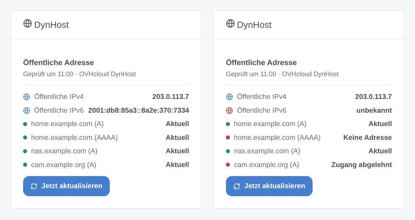This screenshot has width=415, height=220.
Task: Click the blue IPv4 globe icon in right card
Action: [230, 97]
